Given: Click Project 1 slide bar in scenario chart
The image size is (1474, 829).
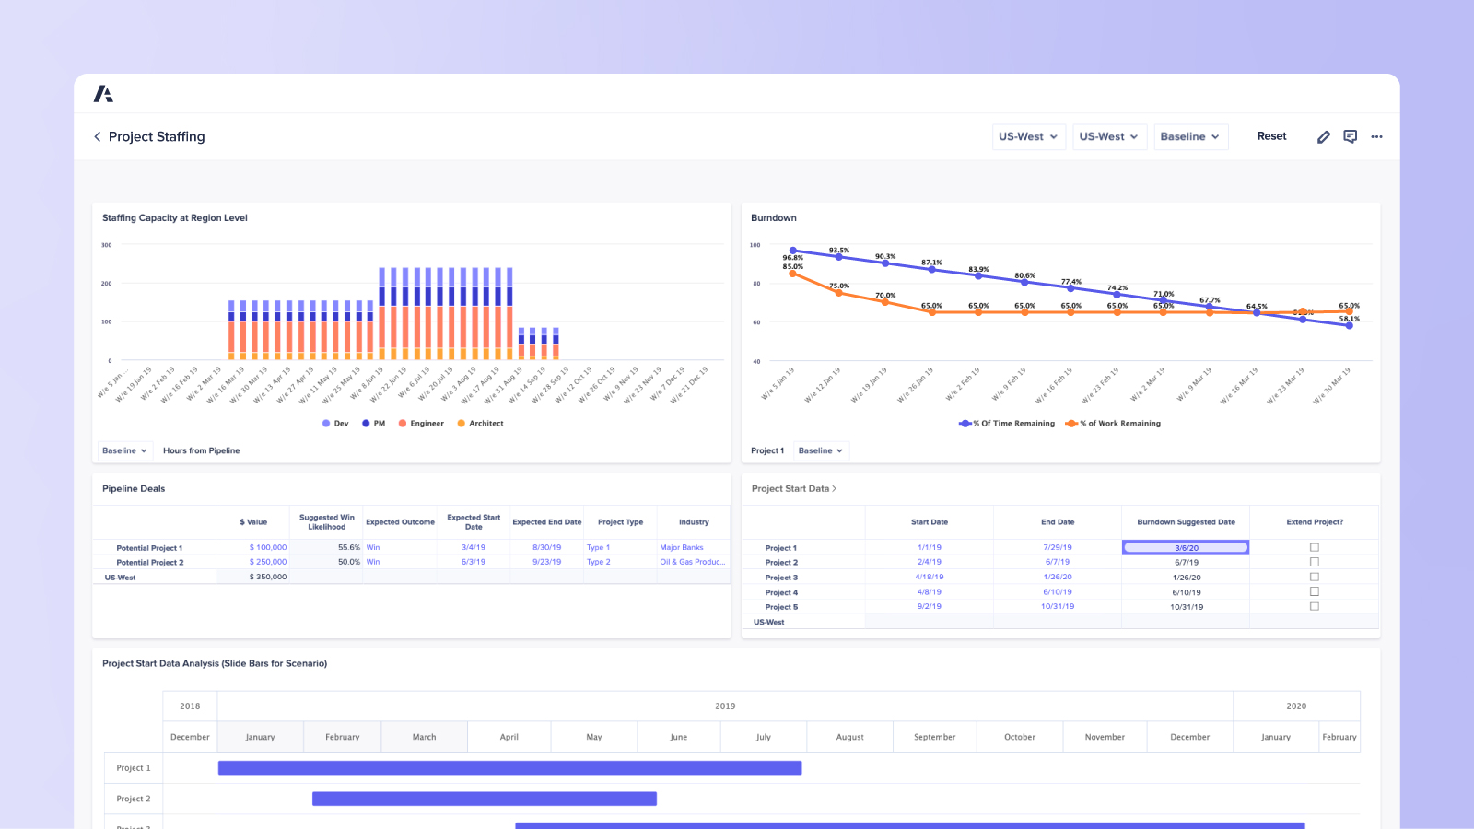Looking at the screenshot, I should coord(509,767).
